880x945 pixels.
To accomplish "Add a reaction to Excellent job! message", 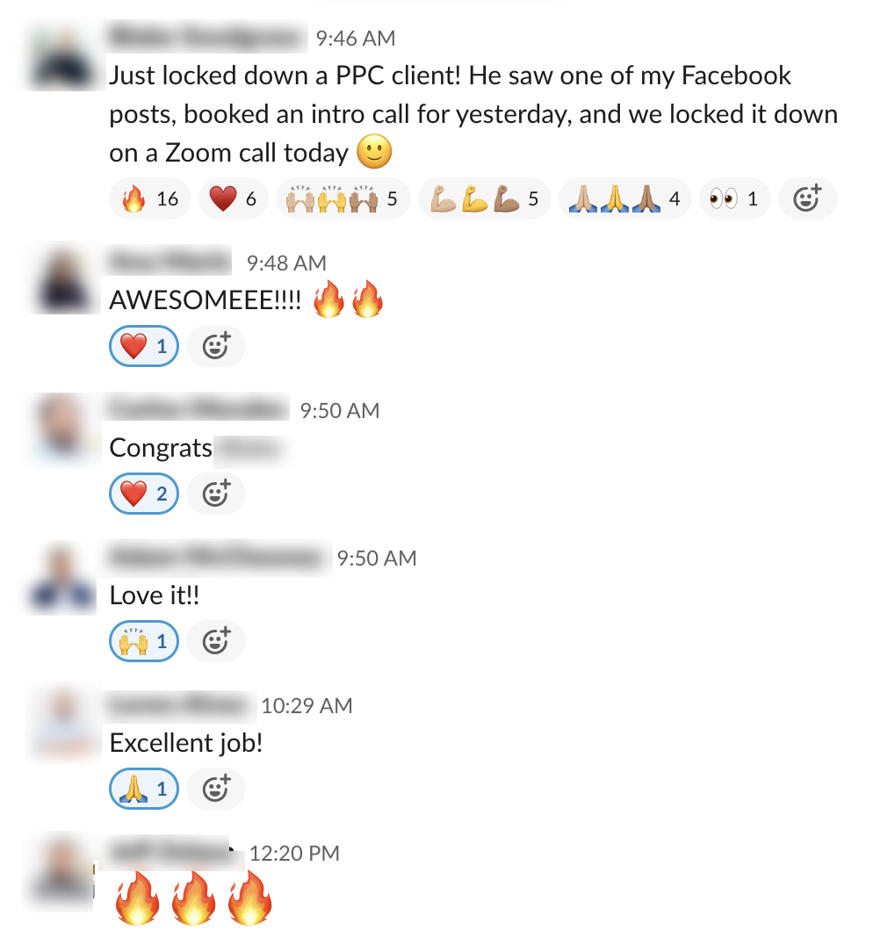I will click(216, 789).
